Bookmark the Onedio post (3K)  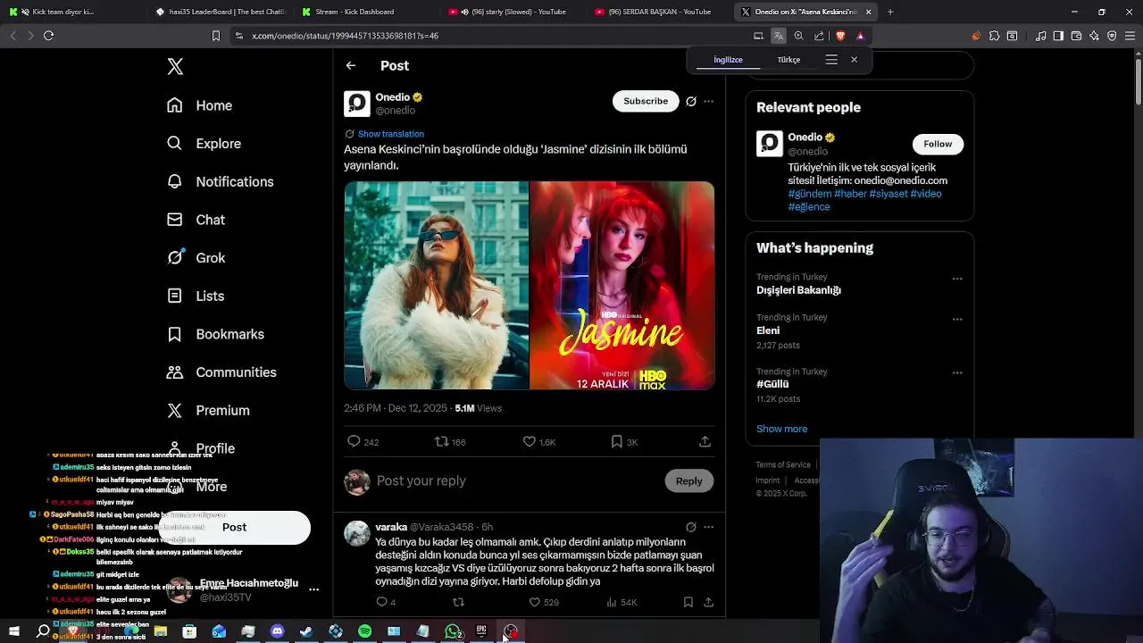click(x=624, y=442)
